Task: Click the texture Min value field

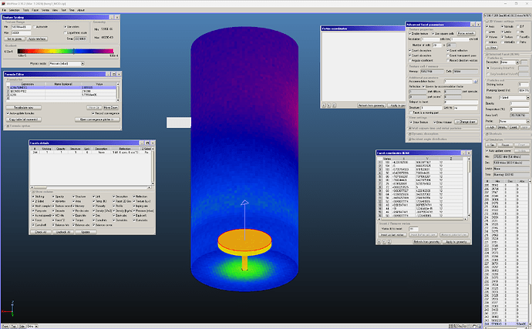Action: click(21, 27)
